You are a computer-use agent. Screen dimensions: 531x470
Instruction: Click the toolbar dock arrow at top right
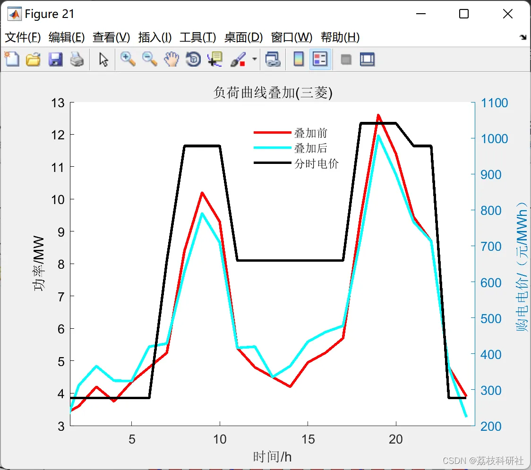click(x=523, y=37)
